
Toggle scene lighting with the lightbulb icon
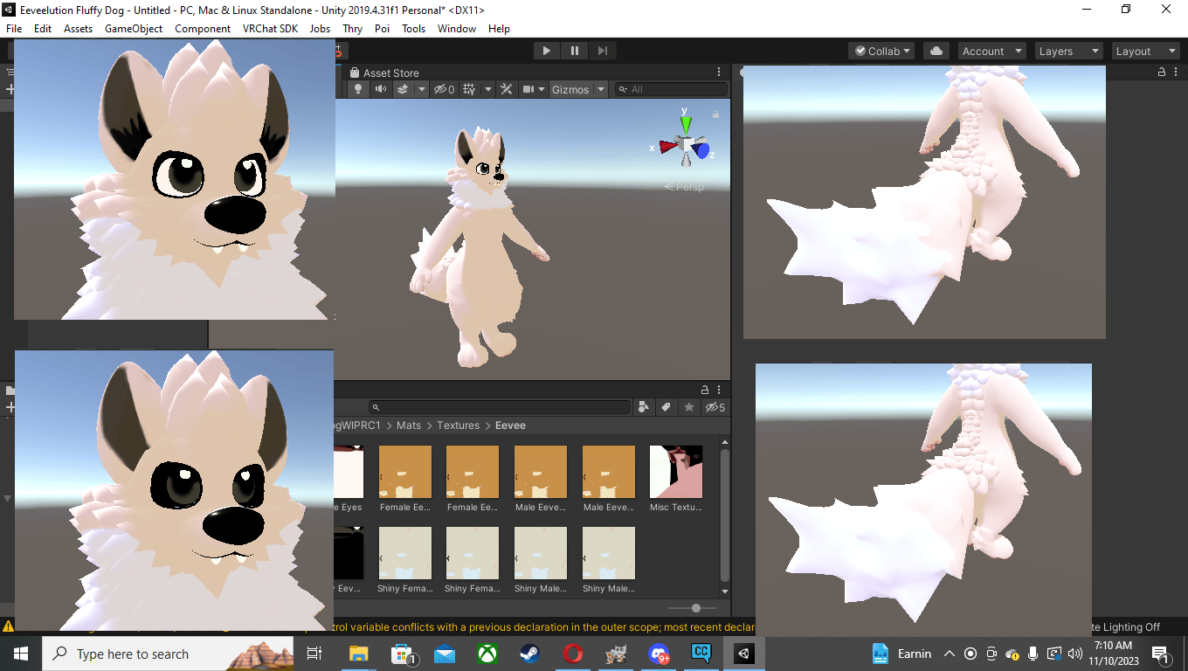357,89
